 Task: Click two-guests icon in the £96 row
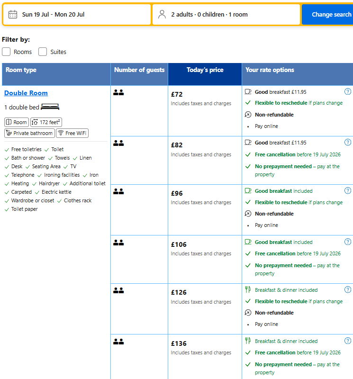point(118,191)
